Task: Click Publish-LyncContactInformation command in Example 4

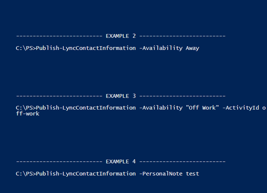Action: click(x=86, y=174)
